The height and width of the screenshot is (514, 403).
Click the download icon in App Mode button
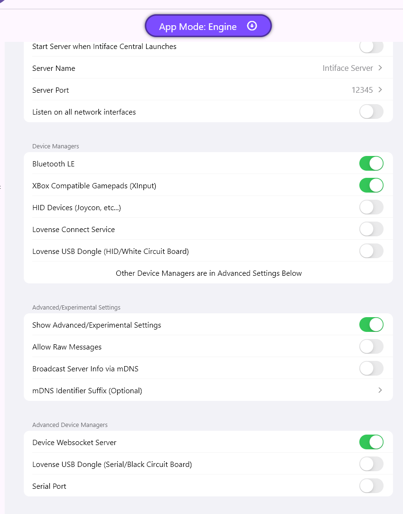coord(252,26)
